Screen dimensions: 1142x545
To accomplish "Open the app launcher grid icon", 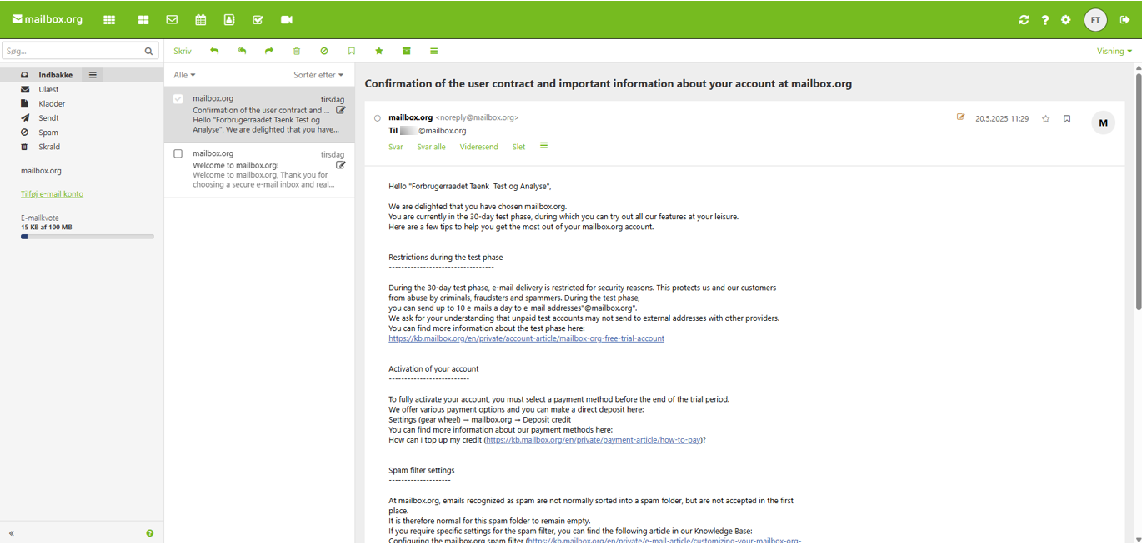I will tap(109, 19).
